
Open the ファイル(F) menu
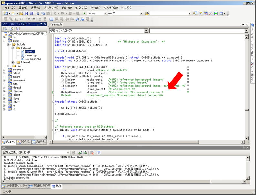(9, 8)
